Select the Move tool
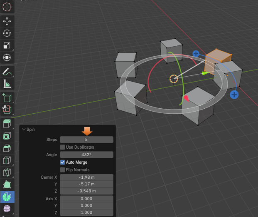The height and width of the screenshot is (217, 258). point(7,21)
